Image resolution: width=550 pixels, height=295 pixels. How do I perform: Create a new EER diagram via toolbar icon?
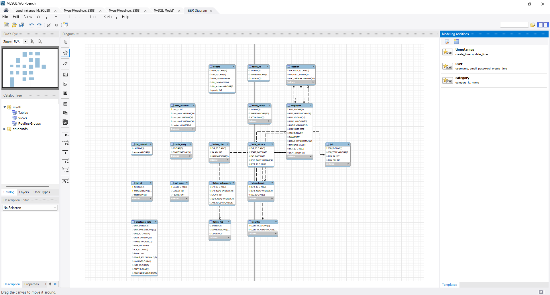click(66, 25)
